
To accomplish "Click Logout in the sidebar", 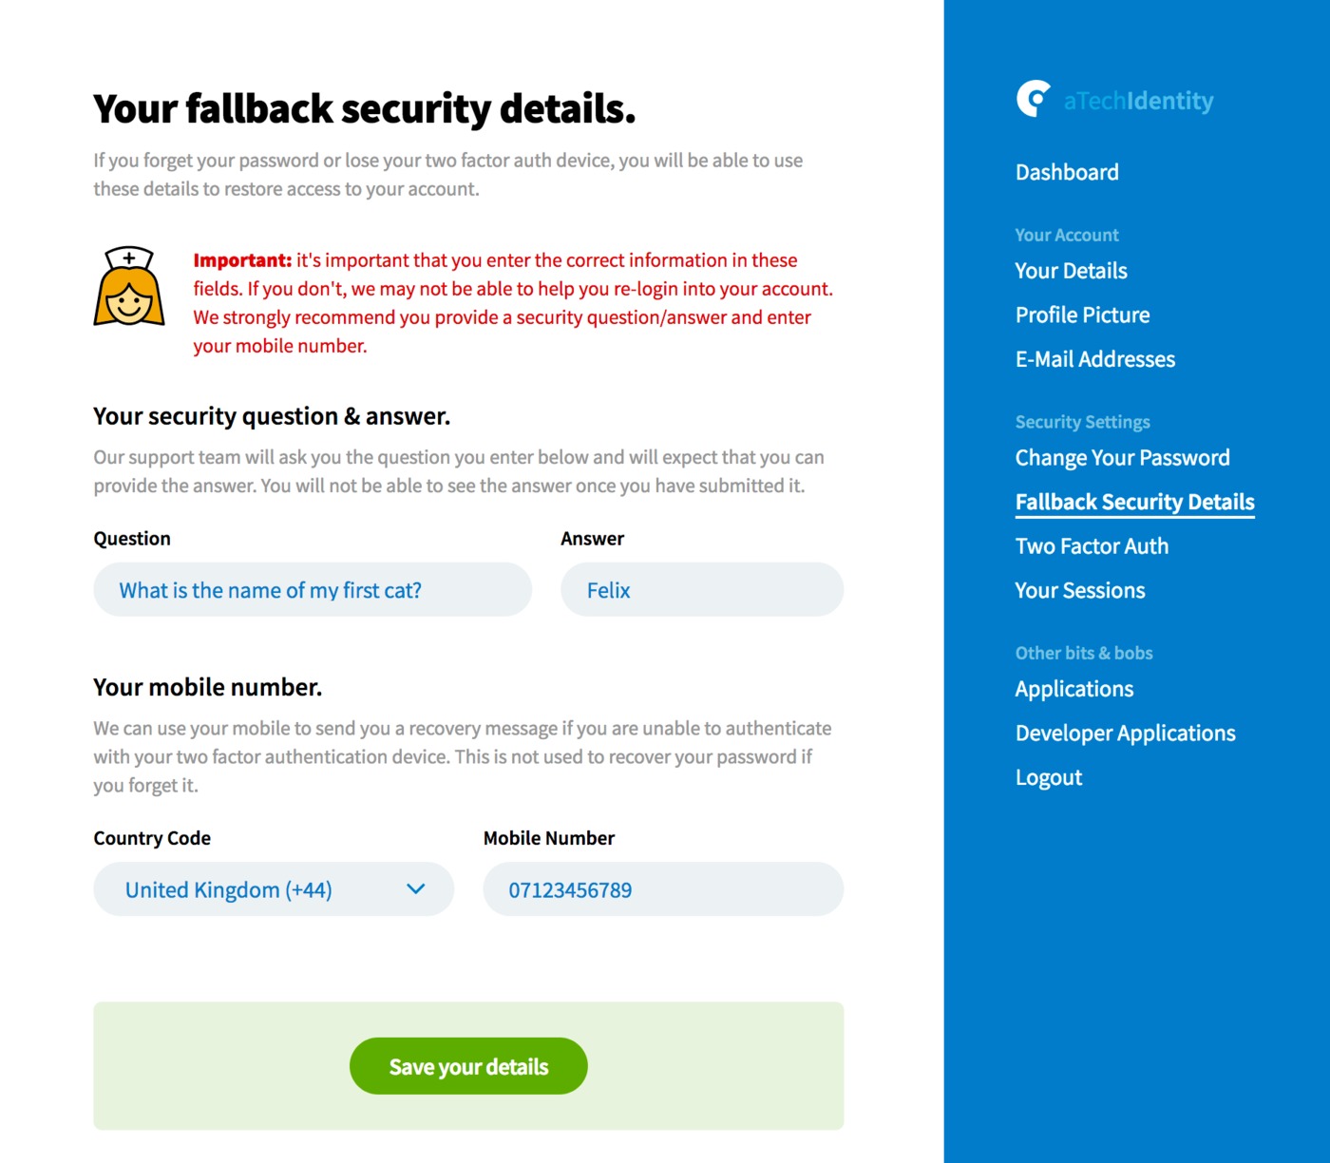I will click(x=1048, y=777).
